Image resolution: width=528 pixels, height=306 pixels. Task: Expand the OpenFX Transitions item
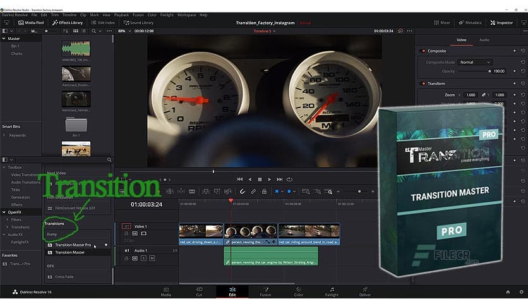pos(7,227)
